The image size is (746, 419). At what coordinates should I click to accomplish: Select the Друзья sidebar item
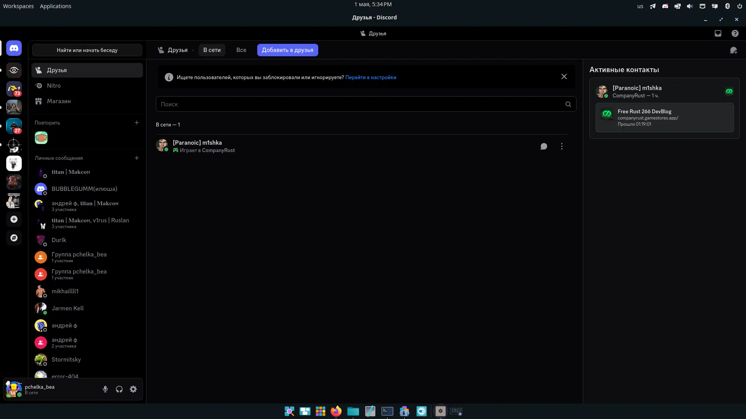(x=87, y=70)
